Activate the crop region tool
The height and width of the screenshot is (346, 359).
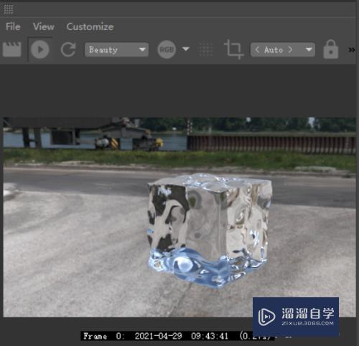point(233,49)
